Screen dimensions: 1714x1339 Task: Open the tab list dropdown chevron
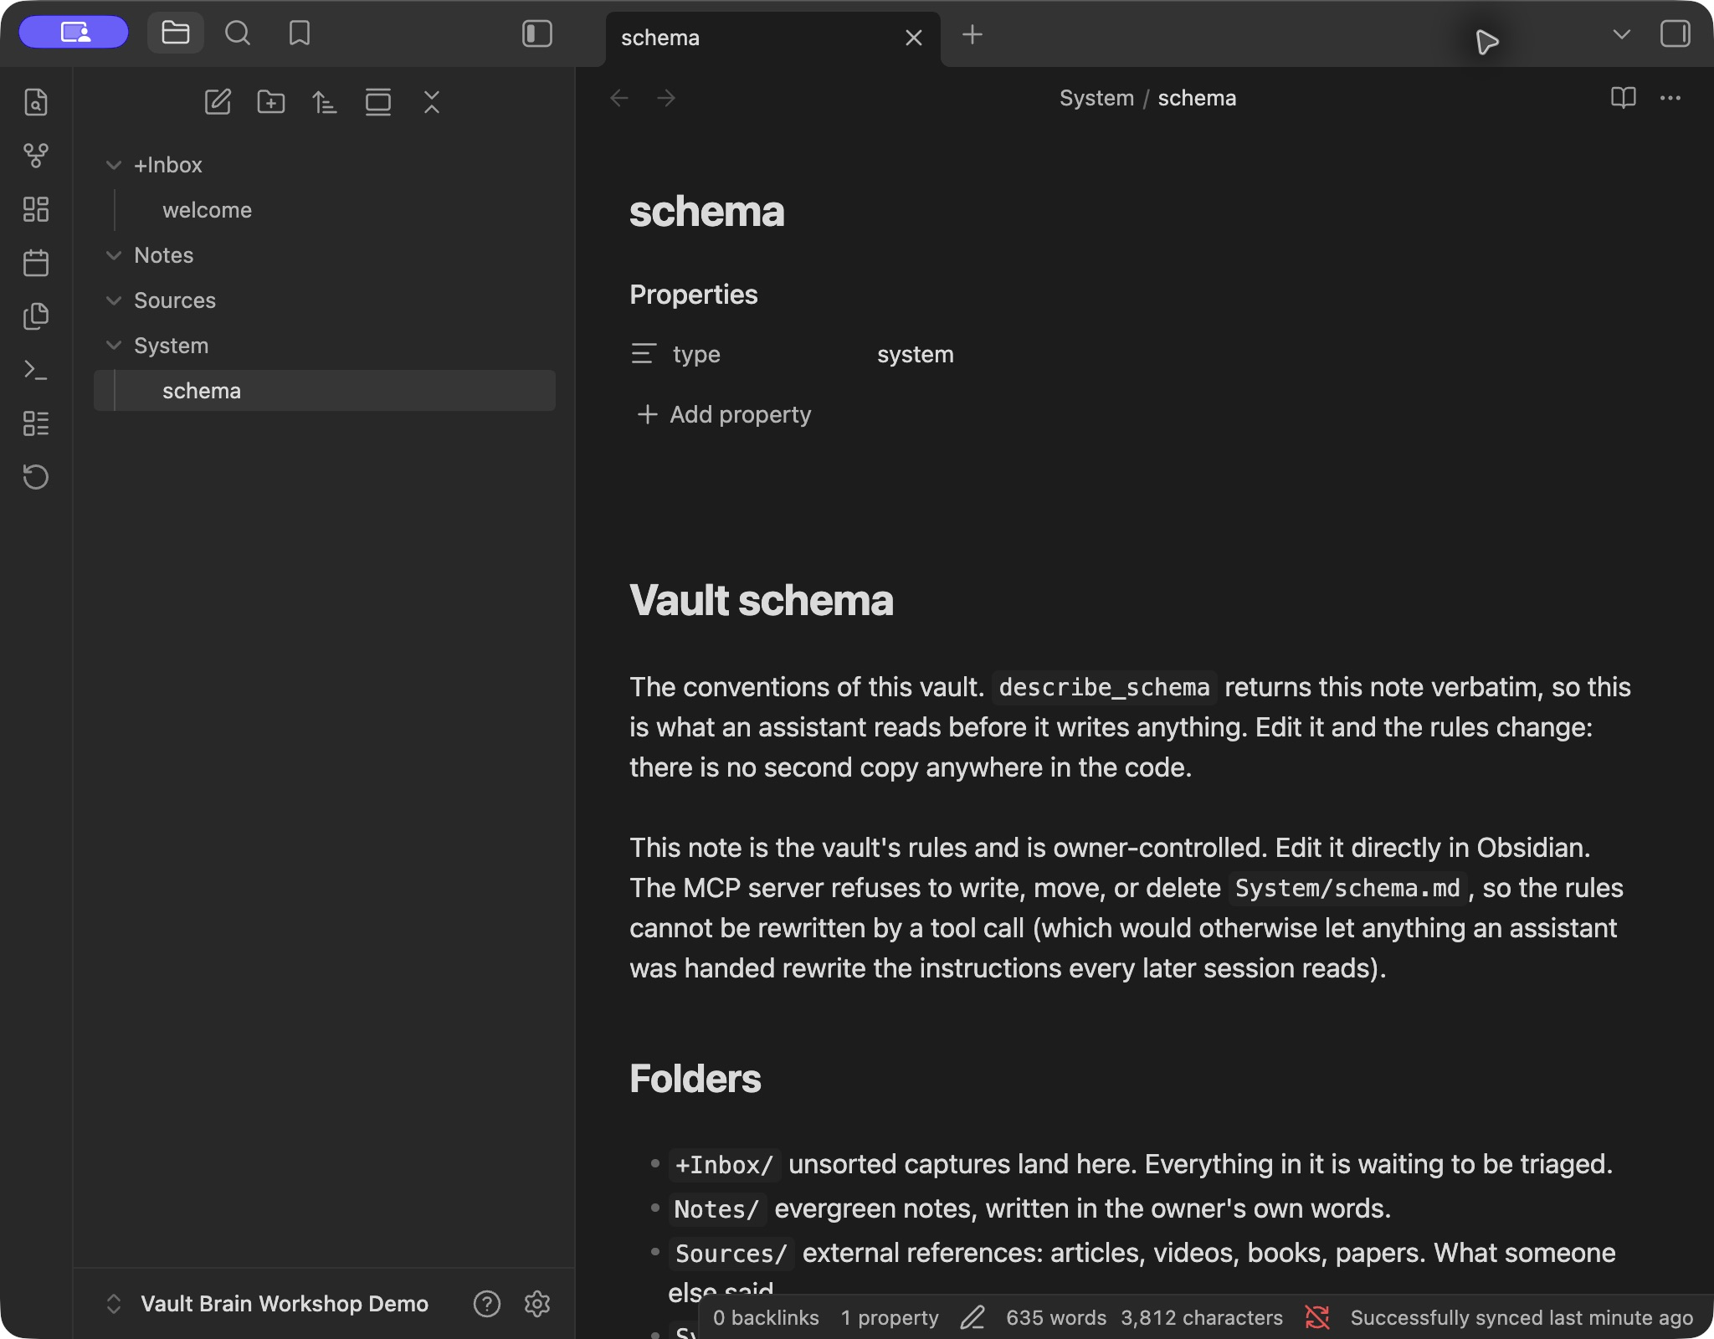[1622, 34]
